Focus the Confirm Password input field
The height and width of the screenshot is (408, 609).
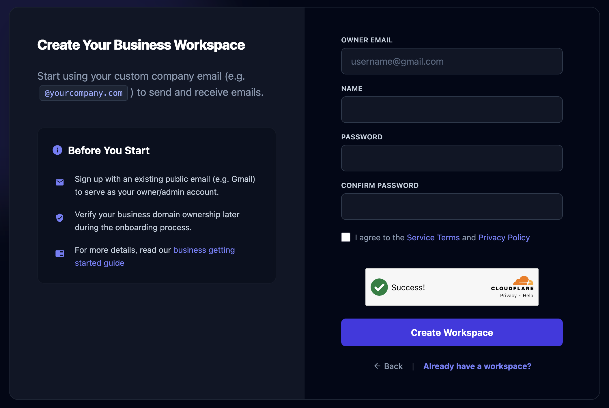pyautogui.click(x=452, y=207)
